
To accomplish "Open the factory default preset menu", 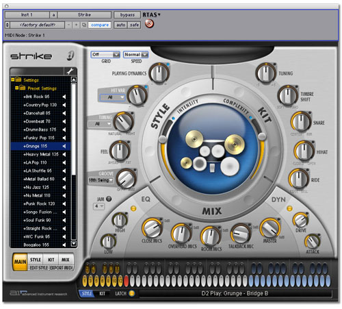I will 38,25.
